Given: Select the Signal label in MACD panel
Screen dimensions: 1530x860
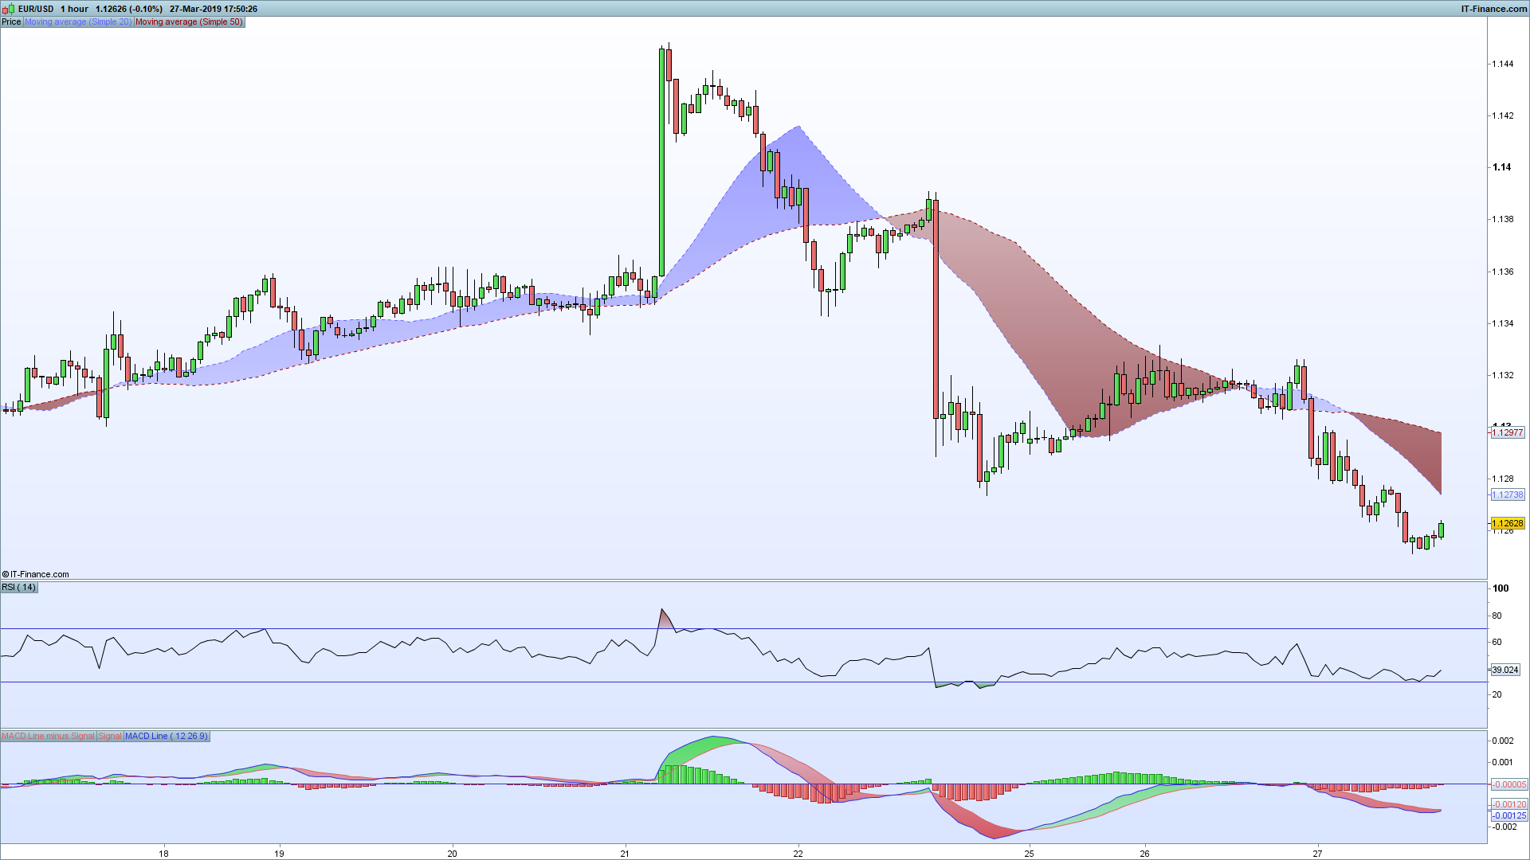Looking at the screenshot, I should tap(110, 737).
